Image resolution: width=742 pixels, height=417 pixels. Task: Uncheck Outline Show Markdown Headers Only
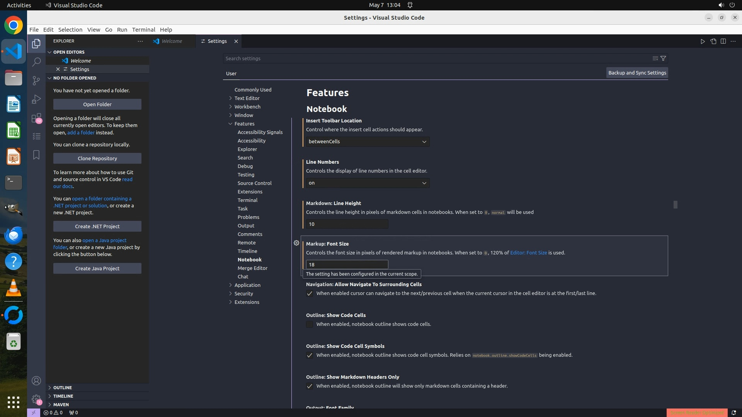[x=310, y=386]
